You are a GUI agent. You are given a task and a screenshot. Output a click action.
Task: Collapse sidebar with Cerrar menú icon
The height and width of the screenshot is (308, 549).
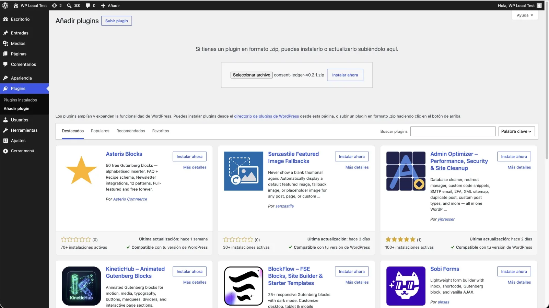[5, 151]
